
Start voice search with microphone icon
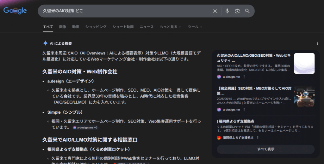pyautogui.click(x=227, y=11)
